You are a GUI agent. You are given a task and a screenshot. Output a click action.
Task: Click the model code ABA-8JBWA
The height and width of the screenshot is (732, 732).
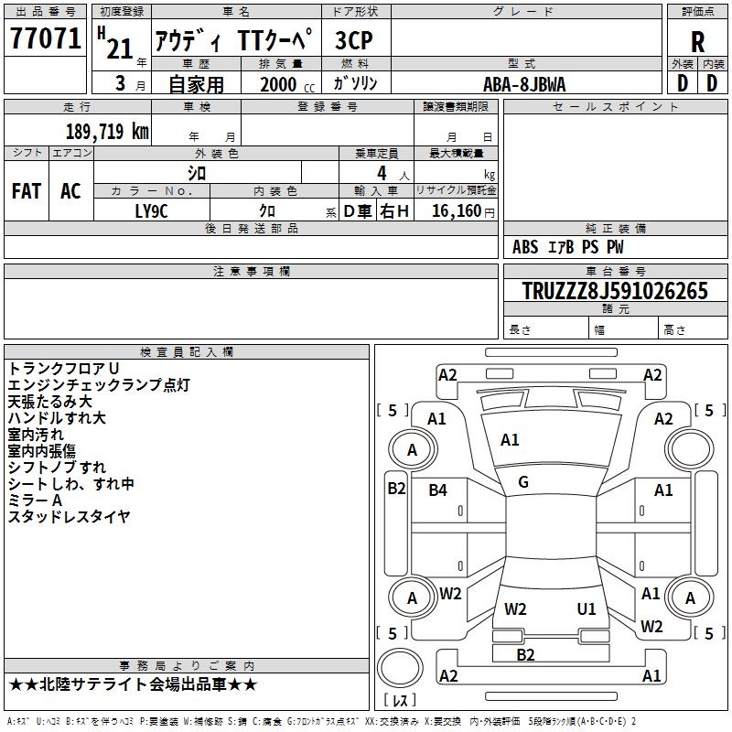tap(524, 83)
